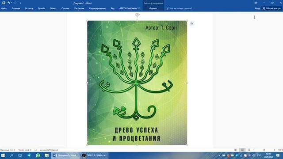
Task: Open the ABBYY FineReader 12 tab
Action: [x=130, y=8]
